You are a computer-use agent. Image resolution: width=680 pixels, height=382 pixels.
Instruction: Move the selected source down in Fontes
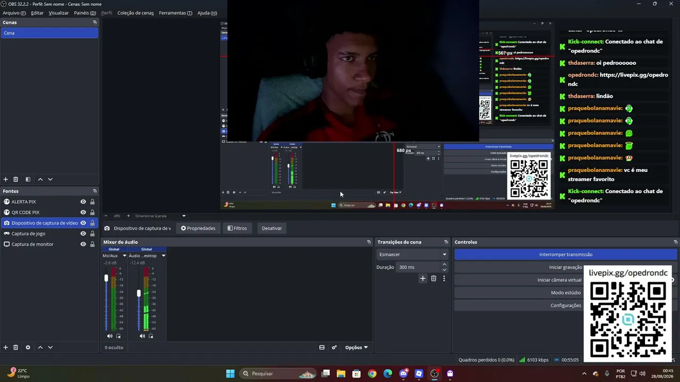(x=50, y=348)
